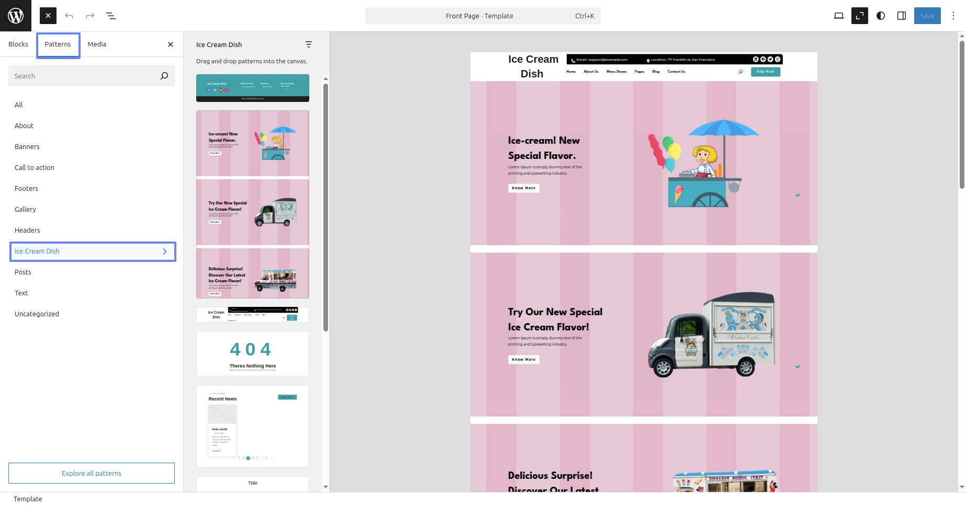Open the pattern filter icon dropdown
966x505 pixels.
(x=309, y=44)
